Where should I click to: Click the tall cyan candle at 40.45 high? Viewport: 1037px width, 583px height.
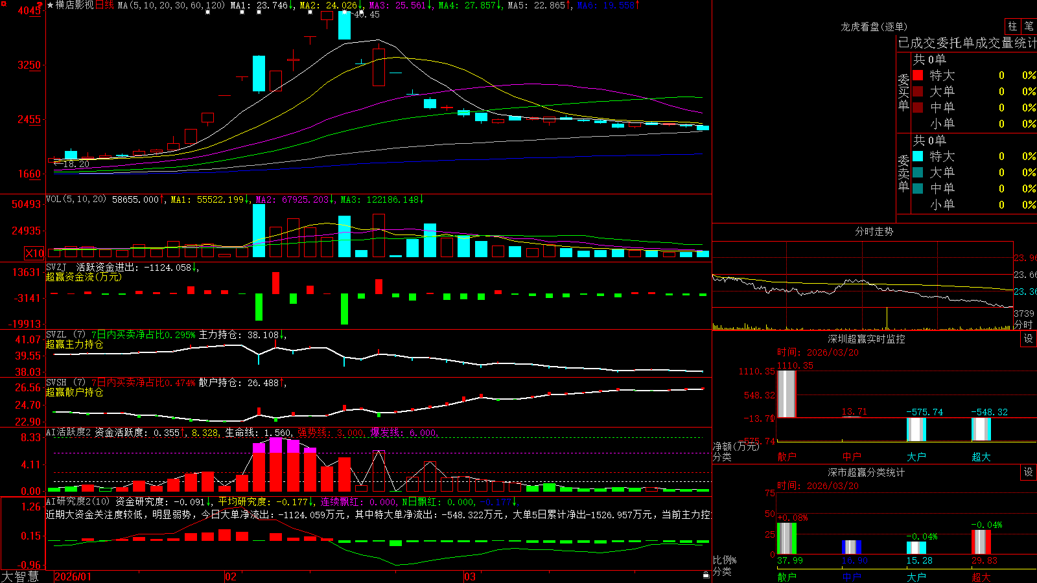(344, 25)
